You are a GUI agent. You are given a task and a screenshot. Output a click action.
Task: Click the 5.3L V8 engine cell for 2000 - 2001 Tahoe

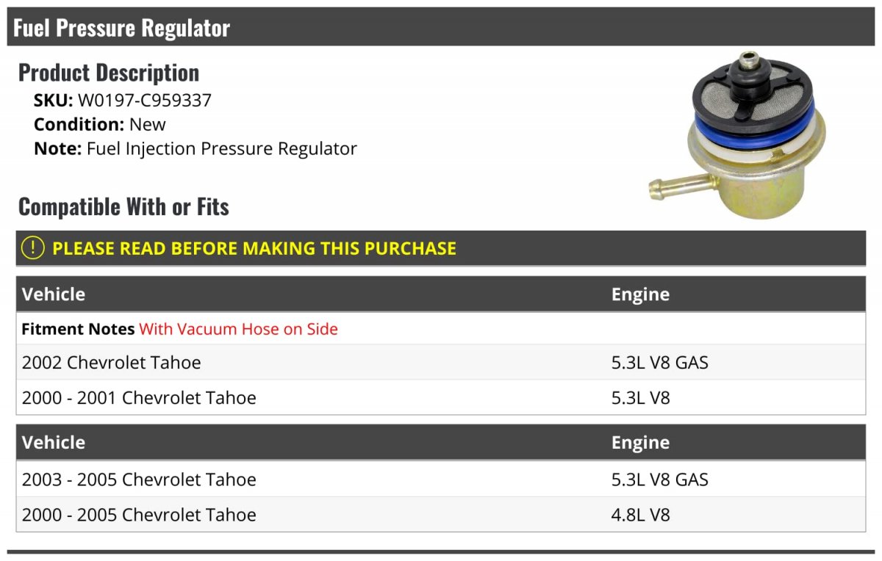(640, 398)
